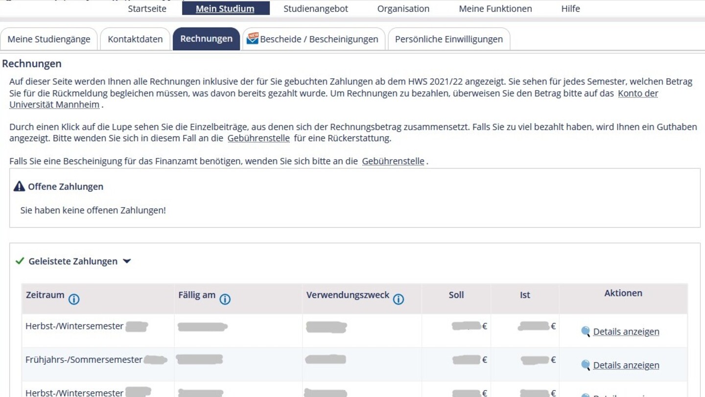
Task: Click the magnifier icon in Frühjahrs-/Sommersemester row
Action: (x=586, y=365)
